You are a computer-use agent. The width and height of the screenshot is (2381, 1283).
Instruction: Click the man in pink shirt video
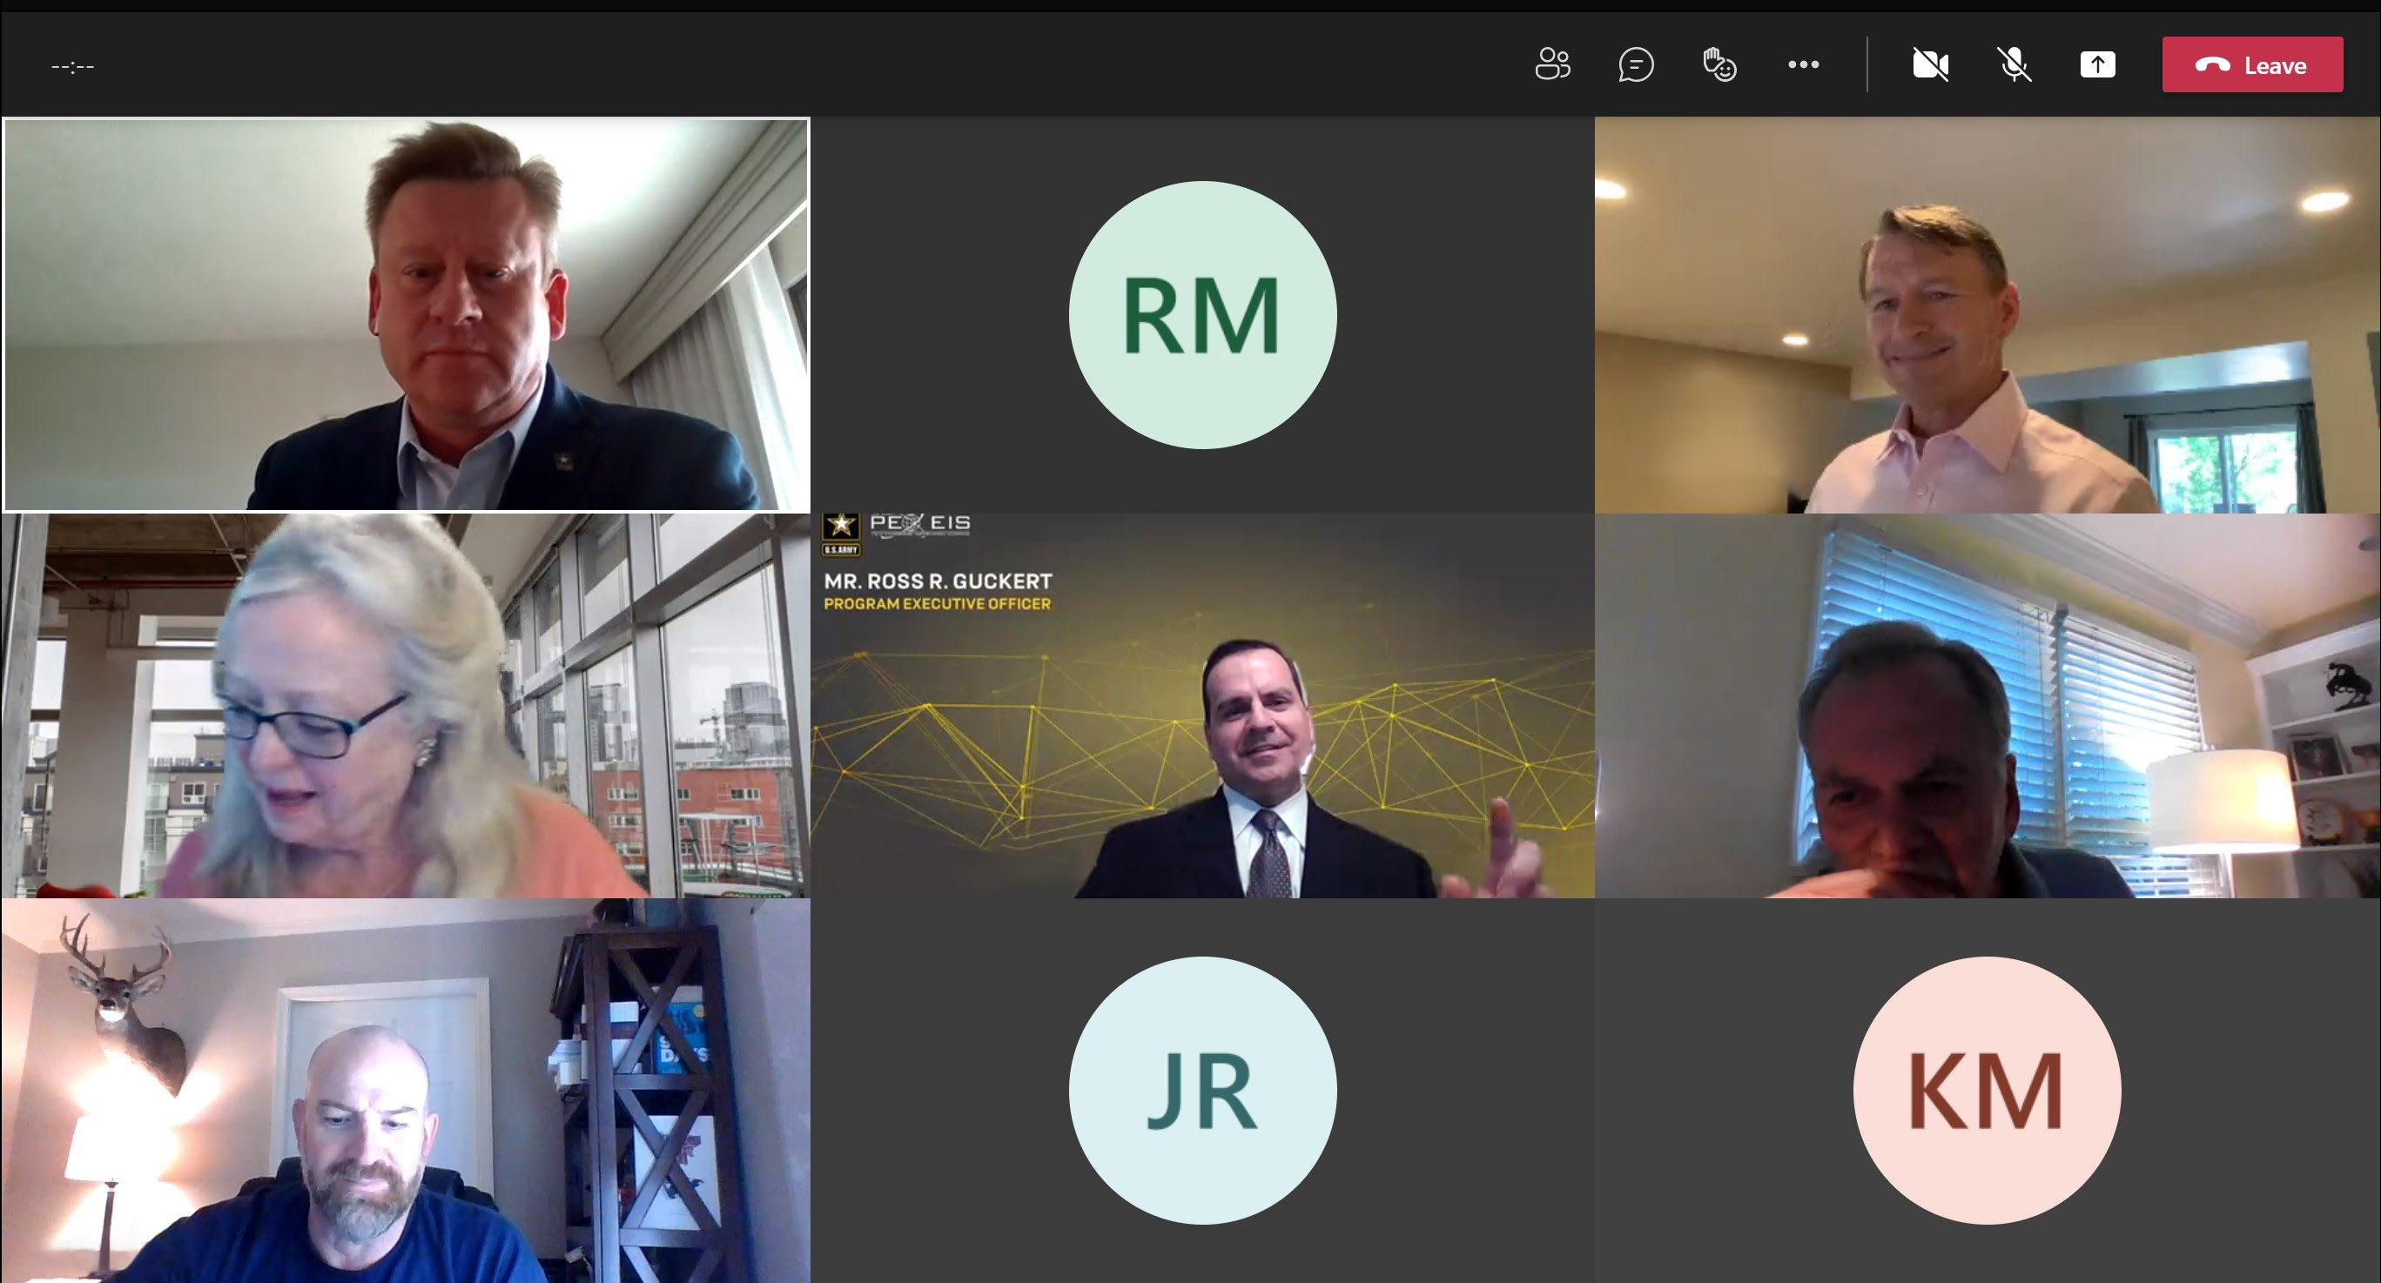1988,315
